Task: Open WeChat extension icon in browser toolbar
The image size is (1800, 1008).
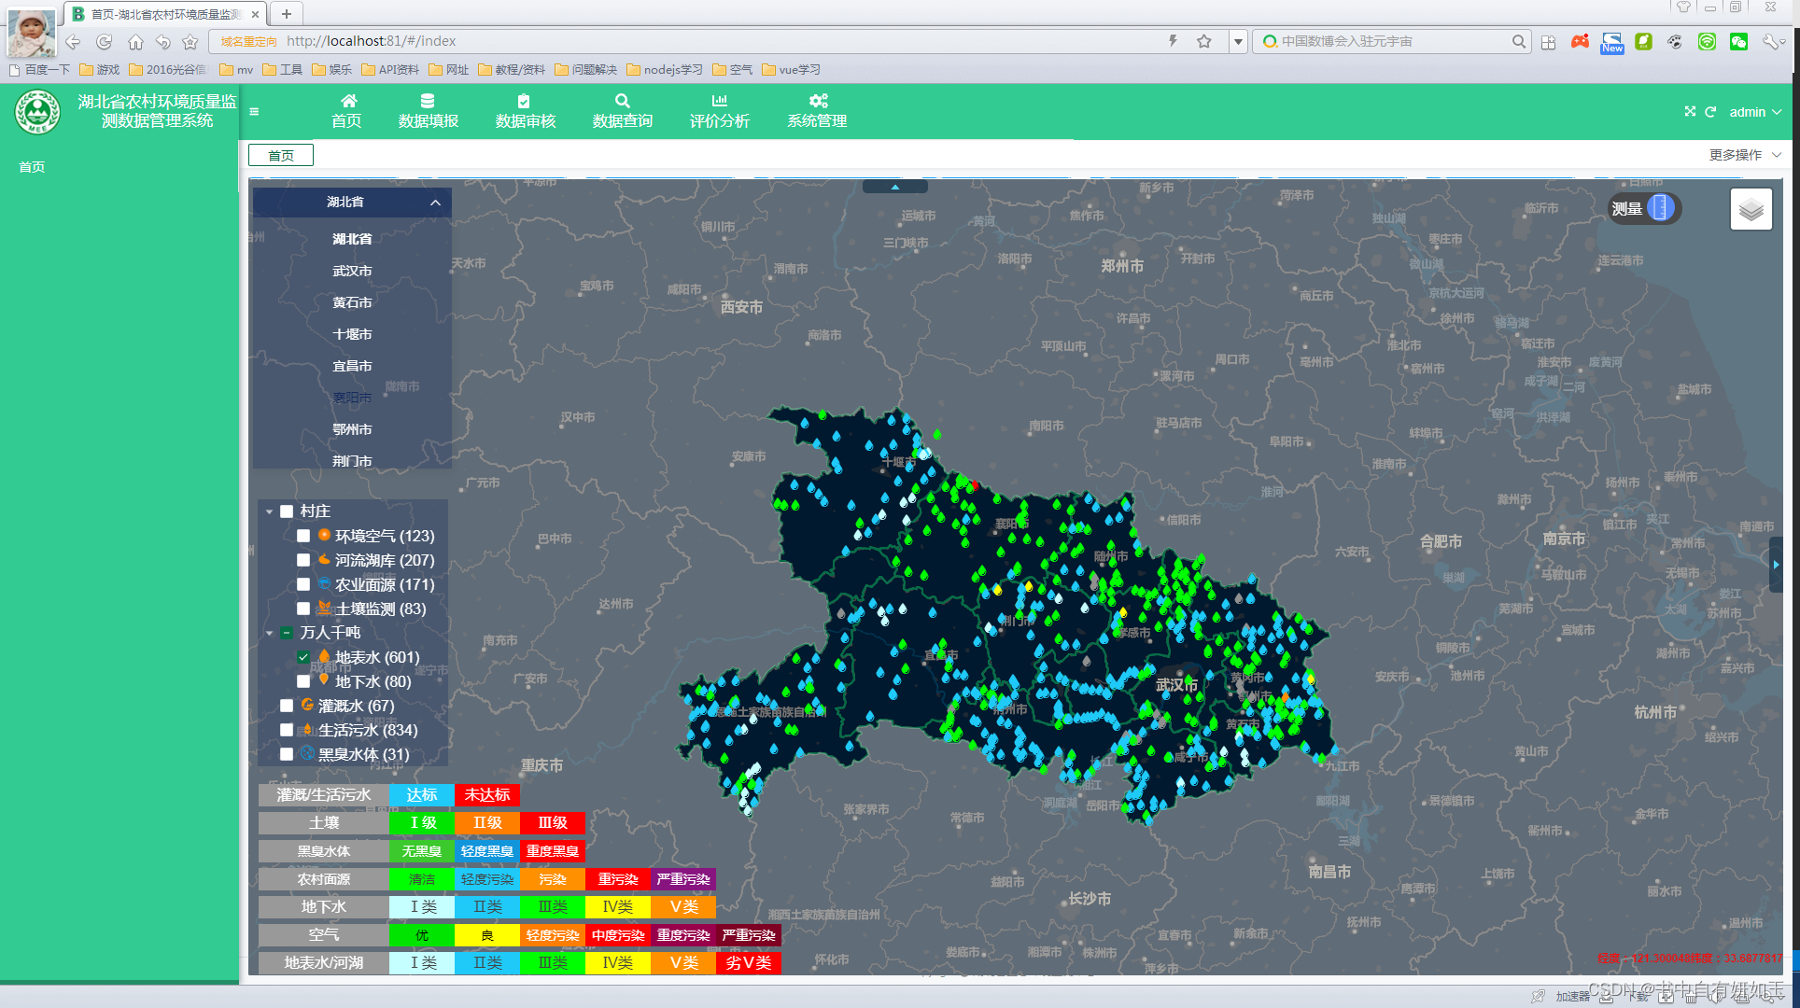Action: [1738, 41]
